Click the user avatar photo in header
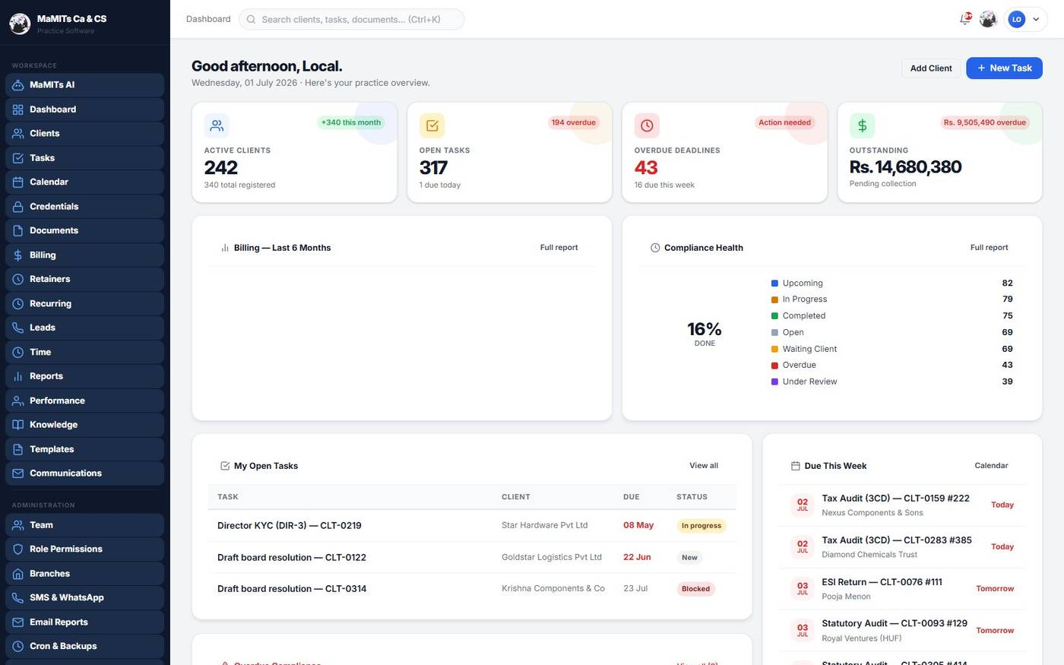The image size is (1064, 665). tap(988, 19)
